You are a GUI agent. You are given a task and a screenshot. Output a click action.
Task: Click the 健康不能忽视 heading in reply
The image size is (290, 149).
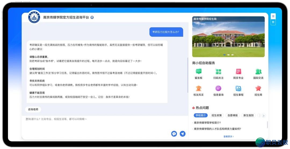37,93
